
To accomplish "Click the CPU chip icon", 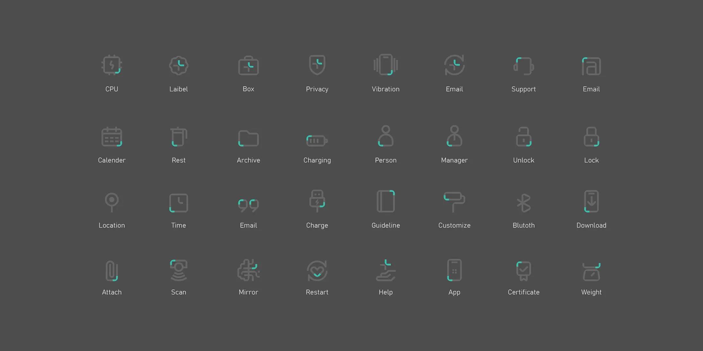I will tap(112, 65).
